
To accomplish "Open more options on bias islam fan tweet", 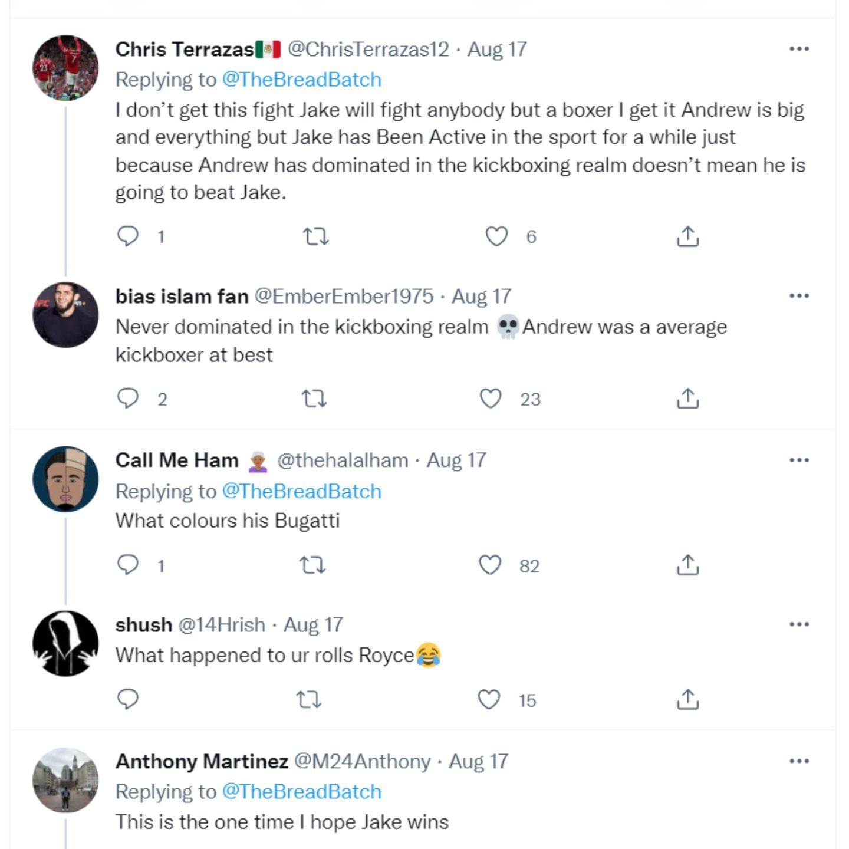I will (799, 296).
